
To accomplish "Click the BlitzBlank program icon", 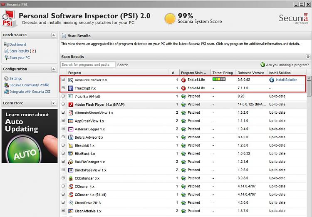I will [71, 154].
